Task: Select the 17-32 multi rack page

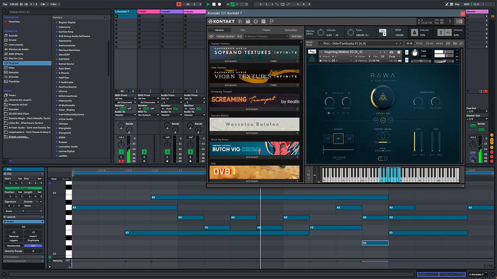Action: click(419, 43)
